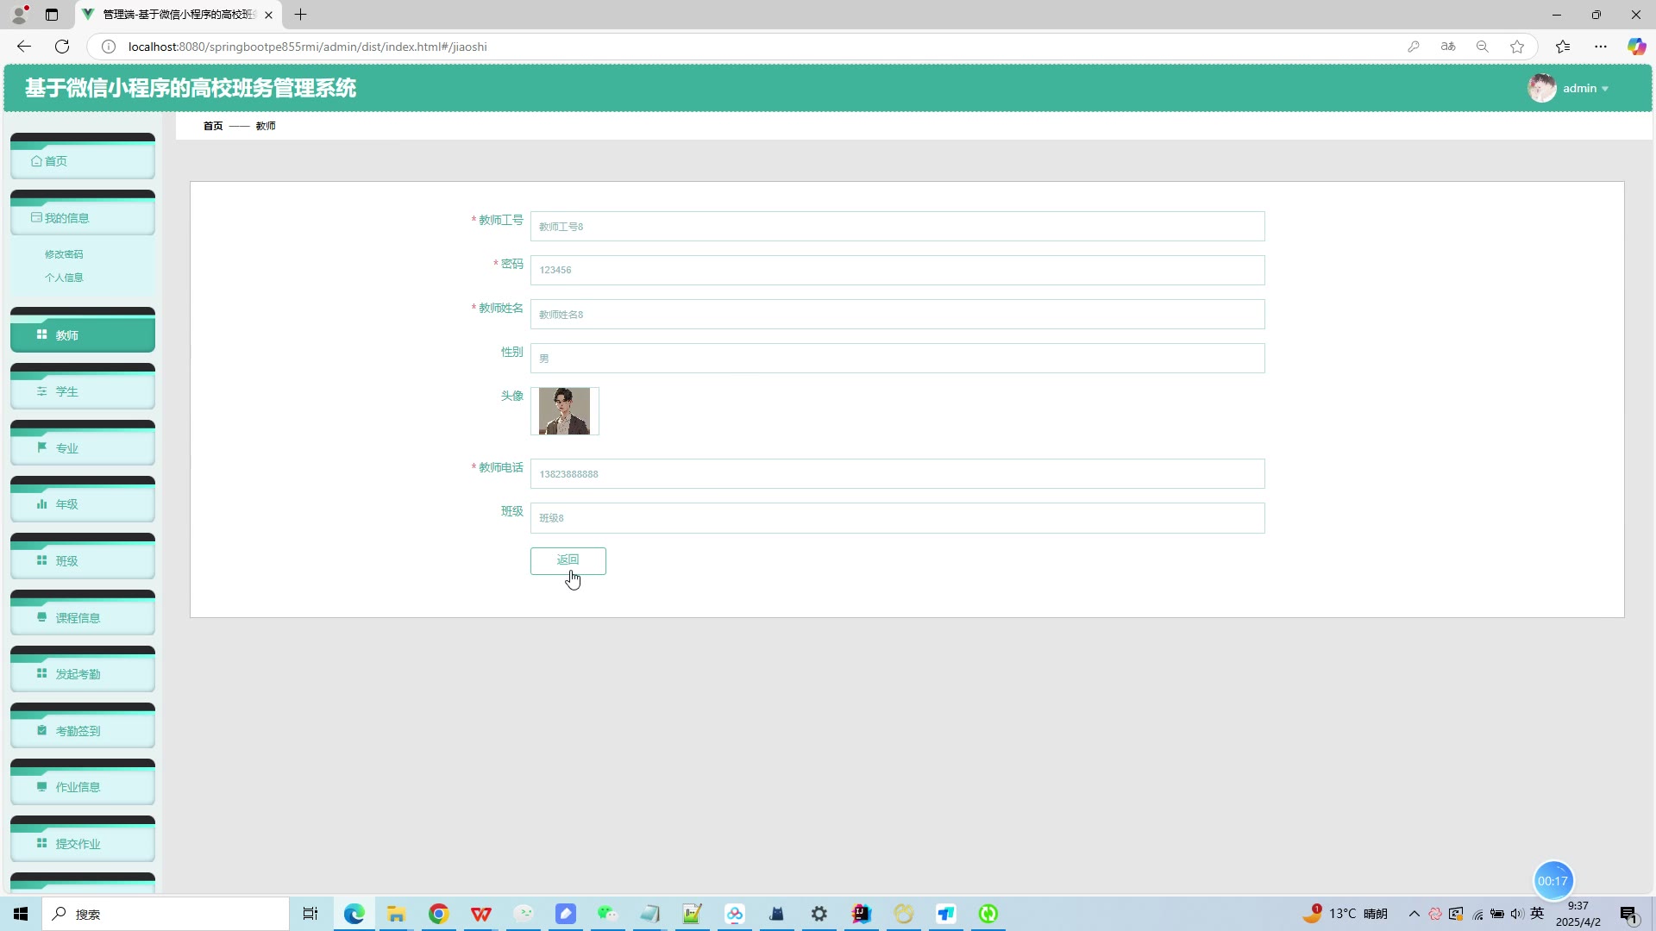Open 个人信息 submenu item
The width and height of the screenshot is (1656, 931).
pos(64,278)
